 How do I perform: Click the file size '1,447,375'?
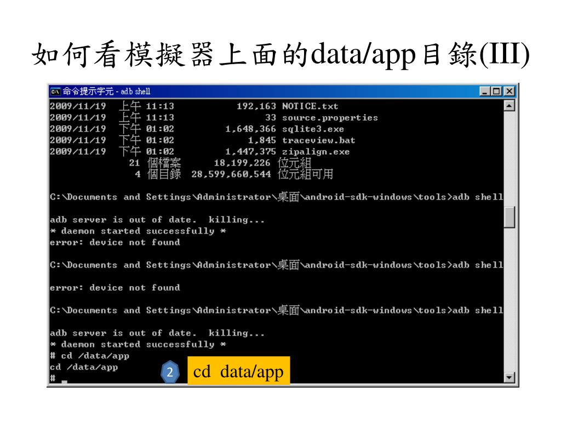click(x=250, y=152)
